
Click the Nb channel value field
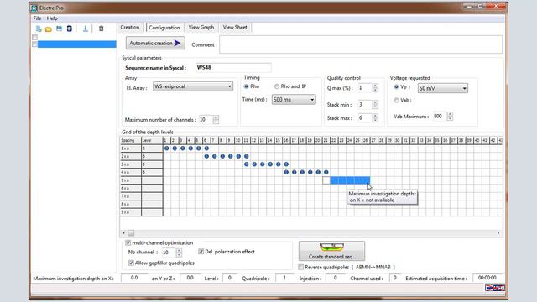[169, 253]
